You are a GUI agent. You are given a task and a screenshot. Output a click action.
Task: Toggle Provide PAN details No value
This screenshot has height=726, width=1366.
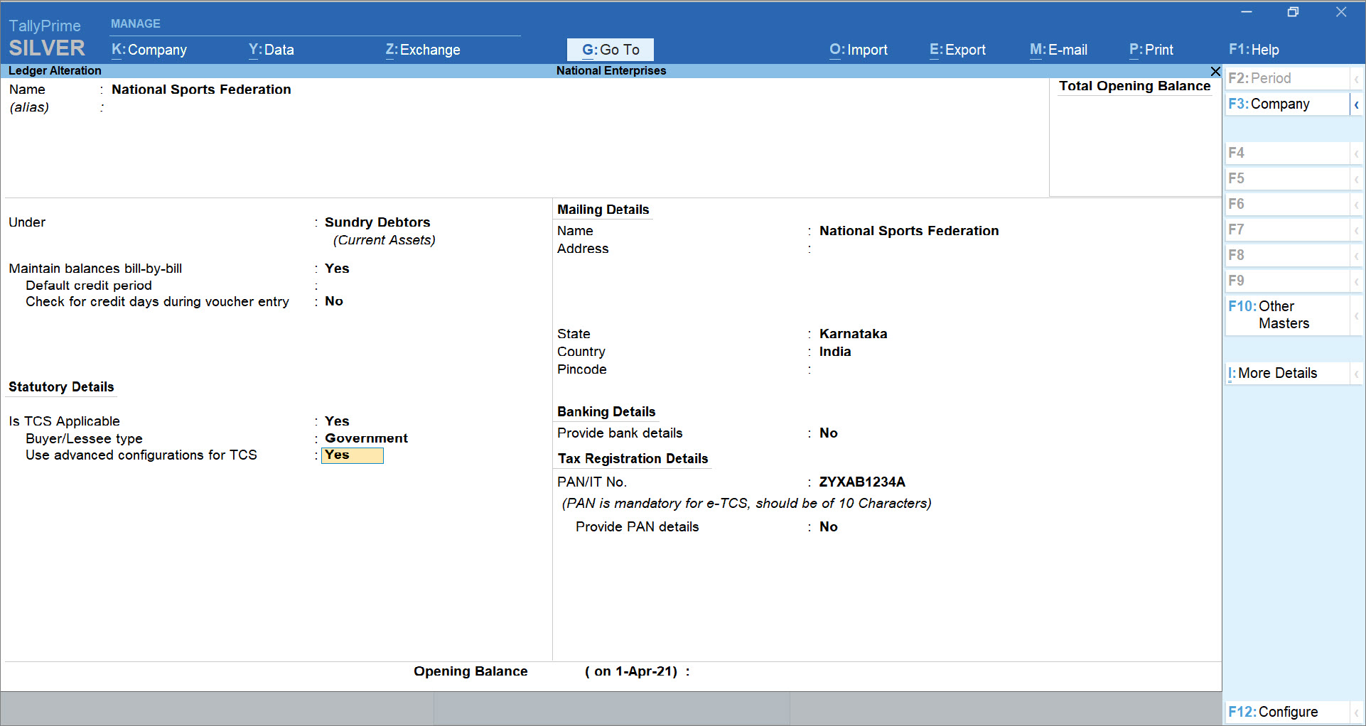point(829,527)
